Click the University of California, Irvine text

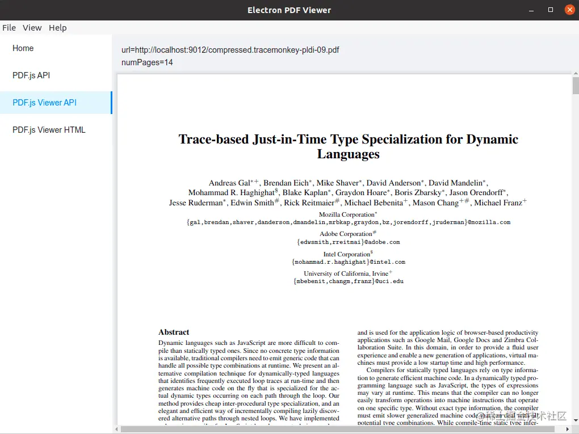coord(346,273)
